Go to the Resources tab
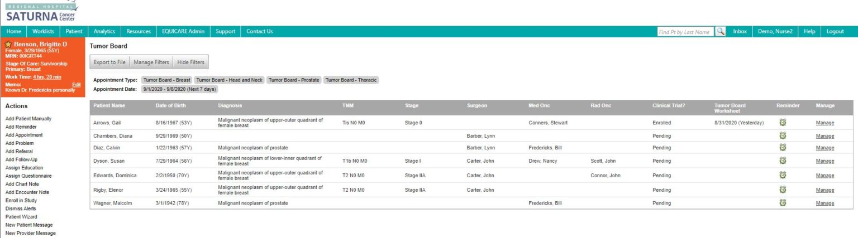Screen dimensions: 858x238 [x=139, y=32]
